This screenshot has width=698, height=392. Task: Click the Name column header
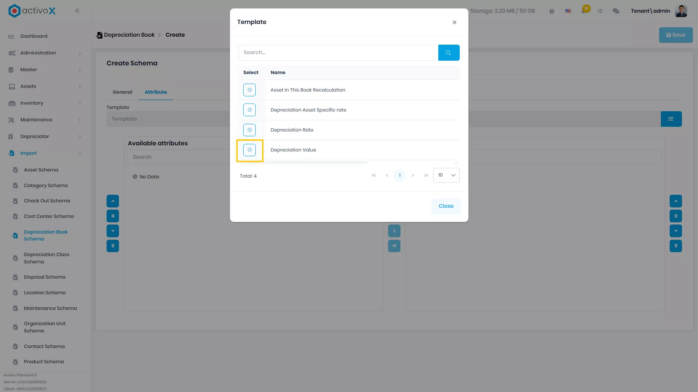[278, 73]
